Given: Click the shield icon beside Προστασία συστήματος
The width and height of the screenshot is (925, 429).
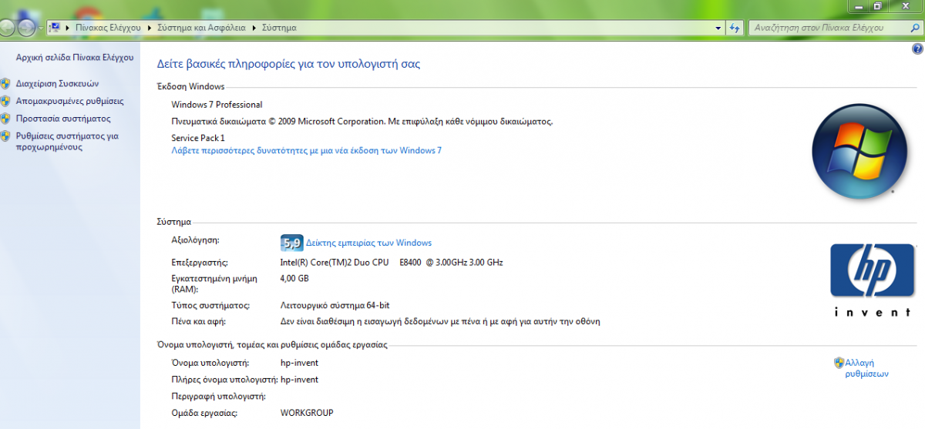Looking at the screenshot, I should pos(5,119).
